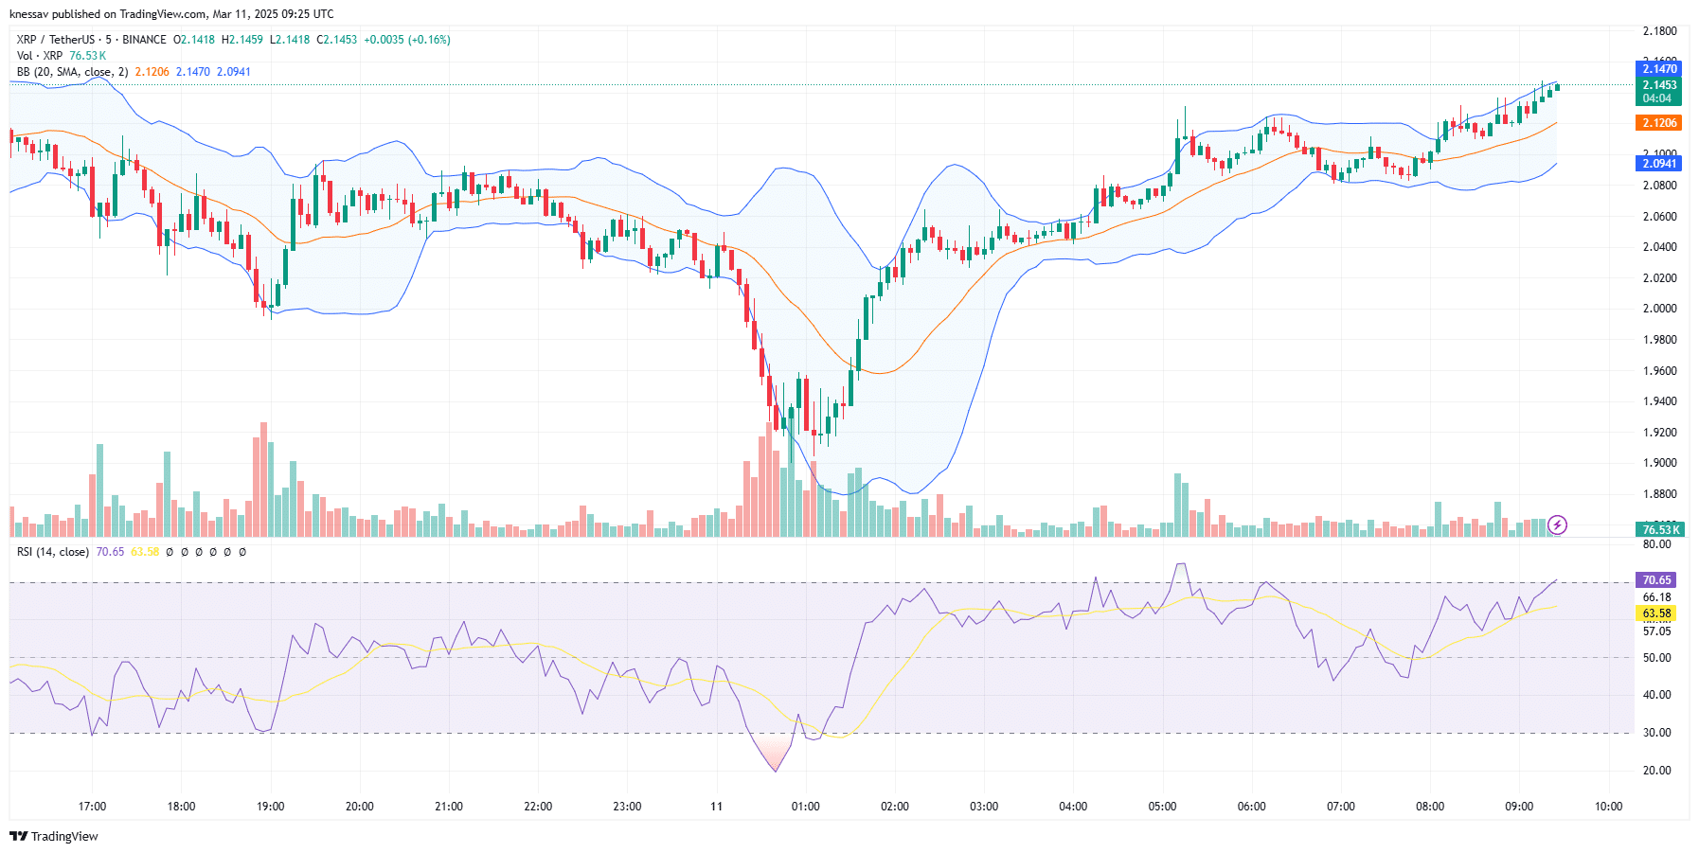
Task: Click 2.0800 on the price axis
Action: point(1659,186)
